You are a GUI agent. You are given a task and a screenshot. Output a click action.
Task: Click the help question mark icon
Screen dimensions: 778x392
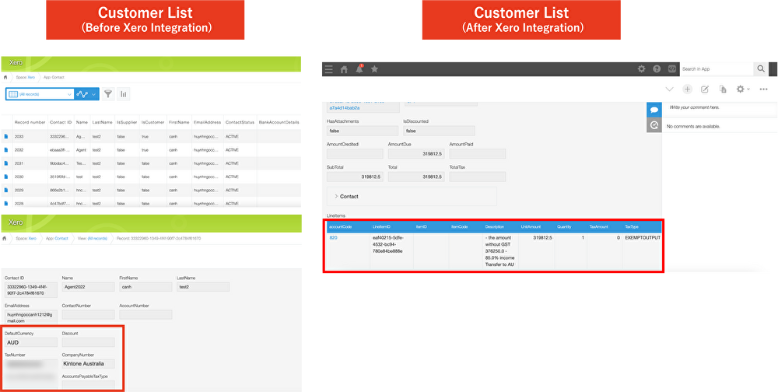tap(657, 69)
